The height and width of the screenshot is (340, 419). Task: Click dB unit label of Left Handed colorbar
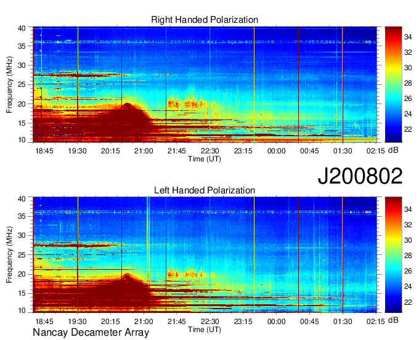(393, 320)
